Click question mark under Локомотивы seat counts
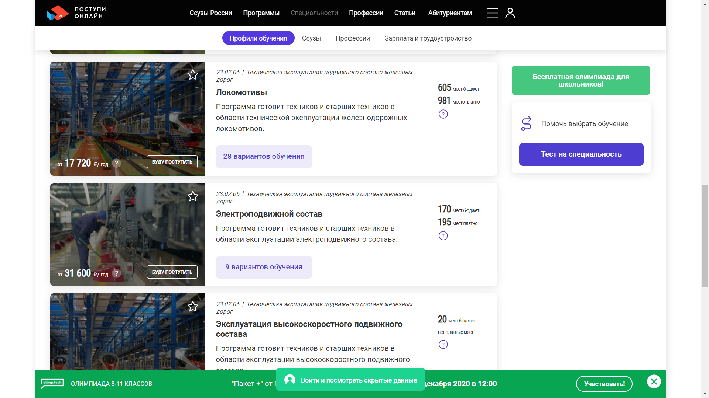This screenshot has height=398, width=709. (443, 114)
